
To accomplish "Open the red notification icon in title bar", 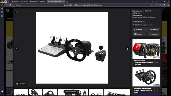I will click(157, 2).
